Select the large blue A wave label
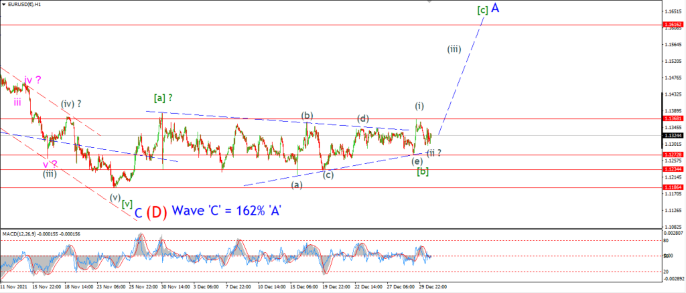 [x=495, y=7]
